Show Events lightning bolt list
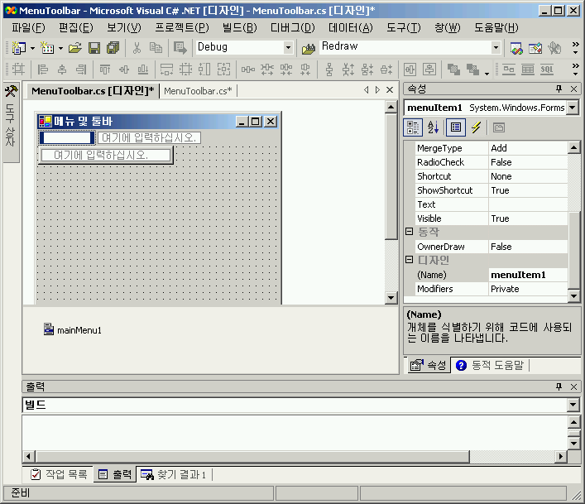 click(x=476, y=127)
